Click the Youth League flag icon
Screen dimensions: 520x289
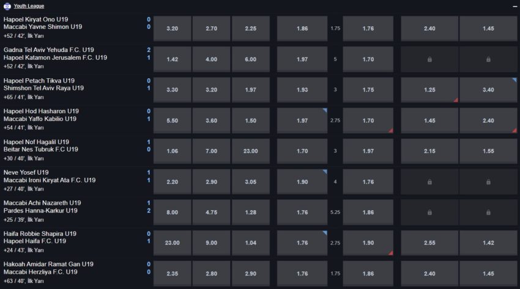tap(7, 5)
